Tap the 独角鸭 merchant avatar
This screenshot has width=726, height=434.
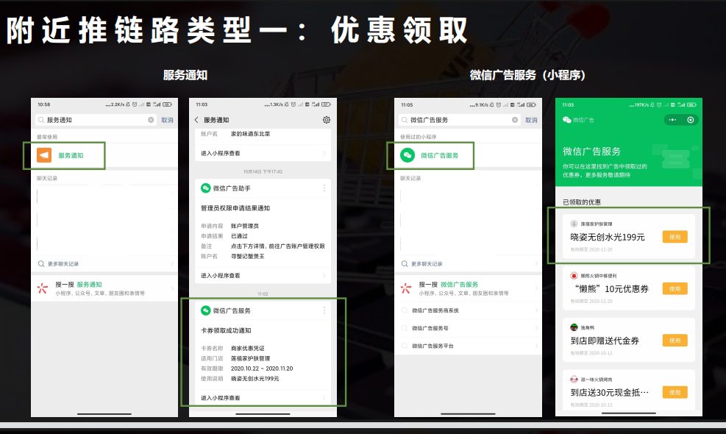point(574,327)
